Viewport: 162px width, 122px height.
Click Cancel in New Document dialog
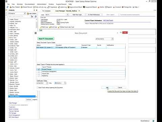click(x=120, y=87)
